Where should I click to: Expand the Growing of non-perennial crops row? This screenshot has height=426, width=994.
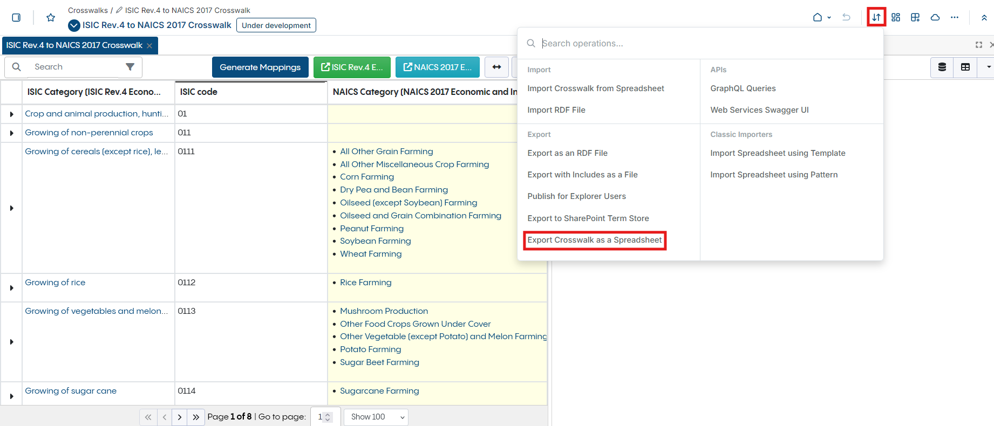11,133
